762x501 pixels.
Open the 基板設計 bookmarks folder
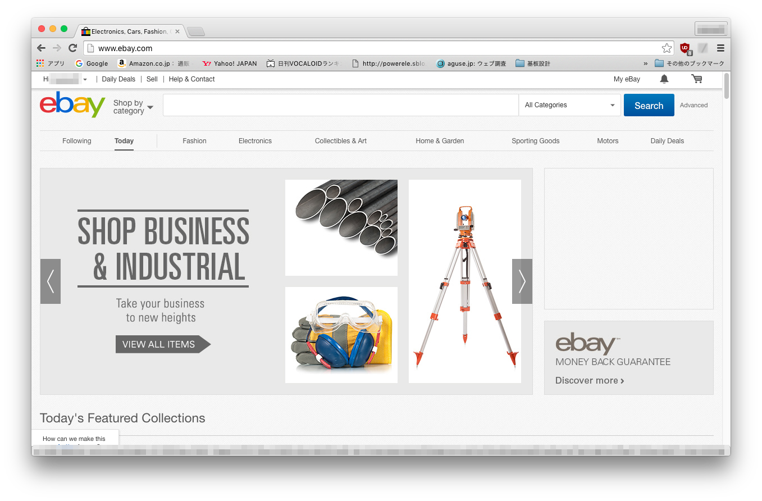pos(533,63)
